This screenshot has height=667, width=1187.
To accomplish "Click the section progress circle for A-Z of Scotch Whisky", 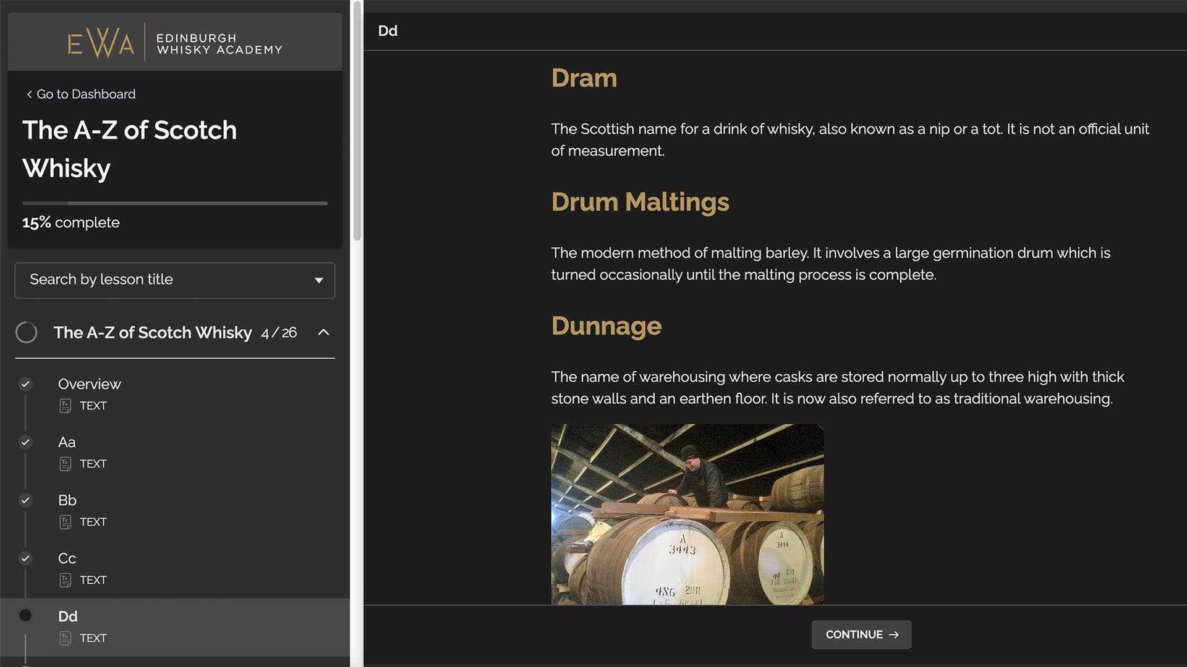I will coord(27,332).
